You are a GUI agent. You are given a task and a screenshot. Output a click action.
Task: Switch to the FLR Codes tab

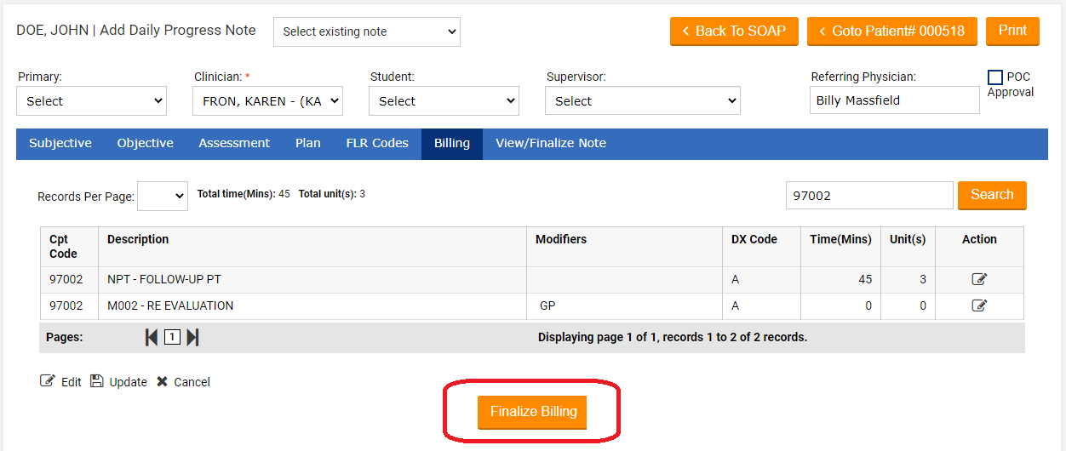[x=377, y=143]
